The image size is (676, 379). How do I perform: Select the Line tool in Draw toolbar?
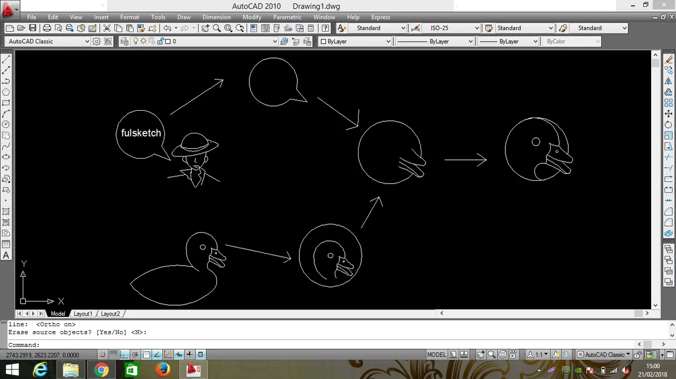[6, 60]
